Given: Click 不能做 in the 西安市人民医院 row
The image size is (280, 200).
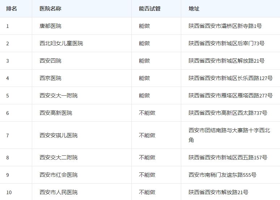Looking at the screenshot, I should 147,192.
